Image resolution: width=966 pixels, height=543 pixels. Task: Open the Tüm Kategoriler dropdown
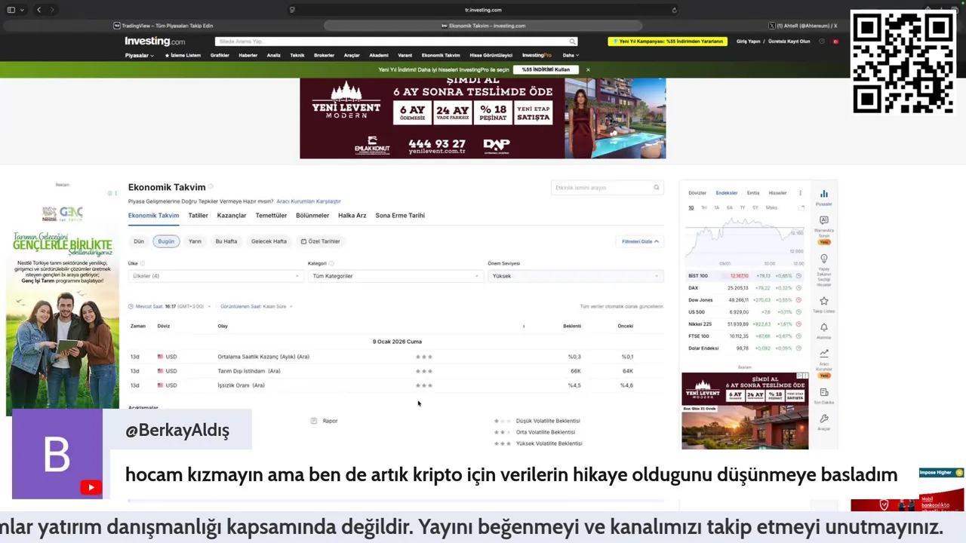click(x=395, y=276)
